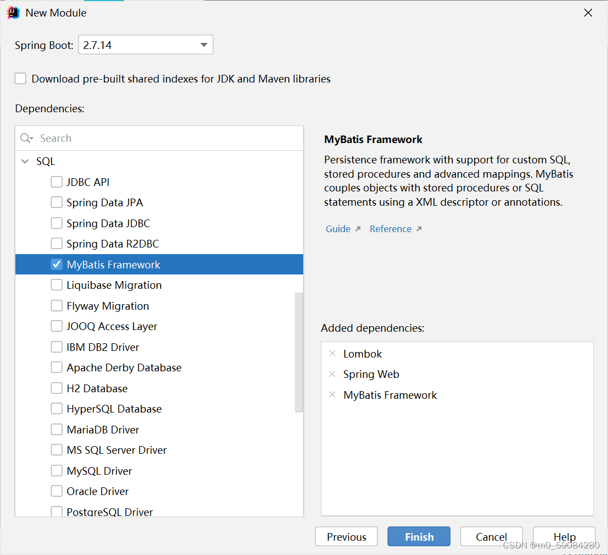
Task: Open the Spring Boot version dropdown
Action: tap(204, 45)
